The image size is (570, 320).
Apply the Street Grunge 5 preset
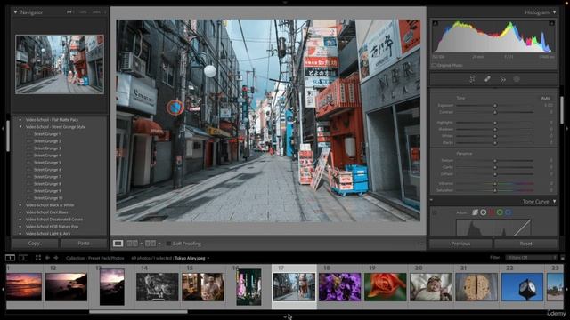tap(47, 163)
